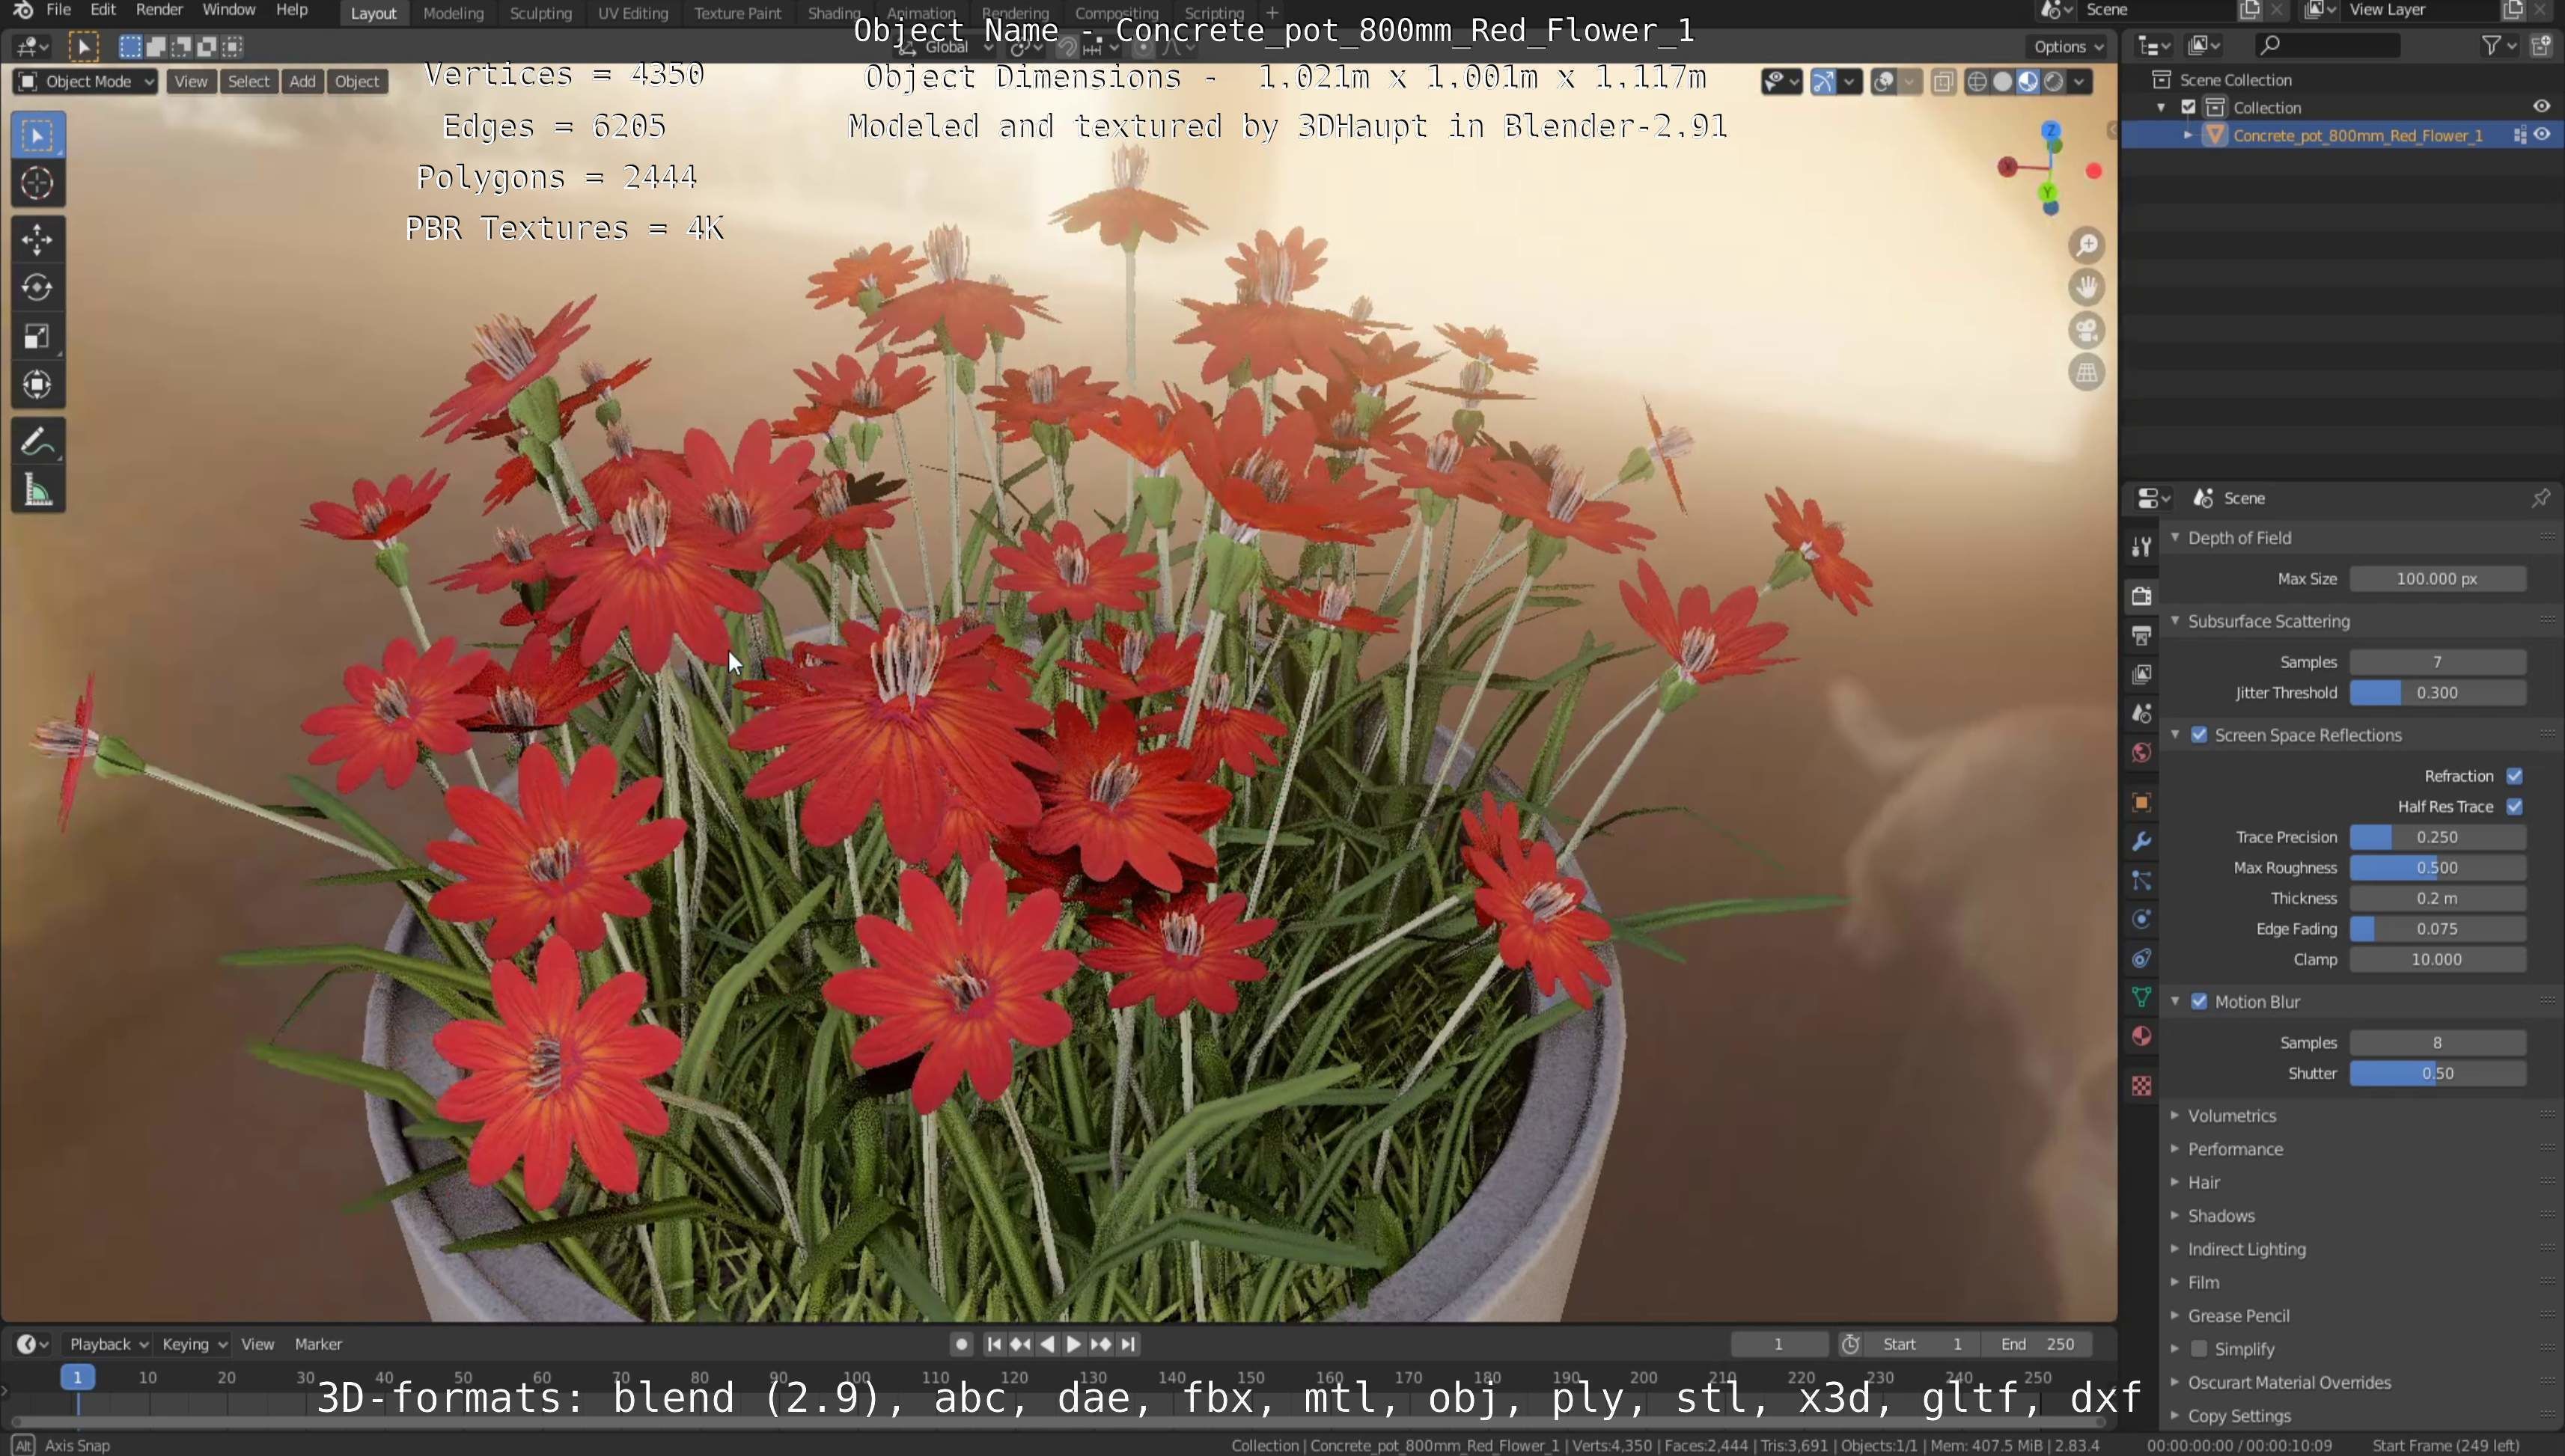
Task: Toggle Collection exclude checkbox in outliner
Action: pos(2188,107)
